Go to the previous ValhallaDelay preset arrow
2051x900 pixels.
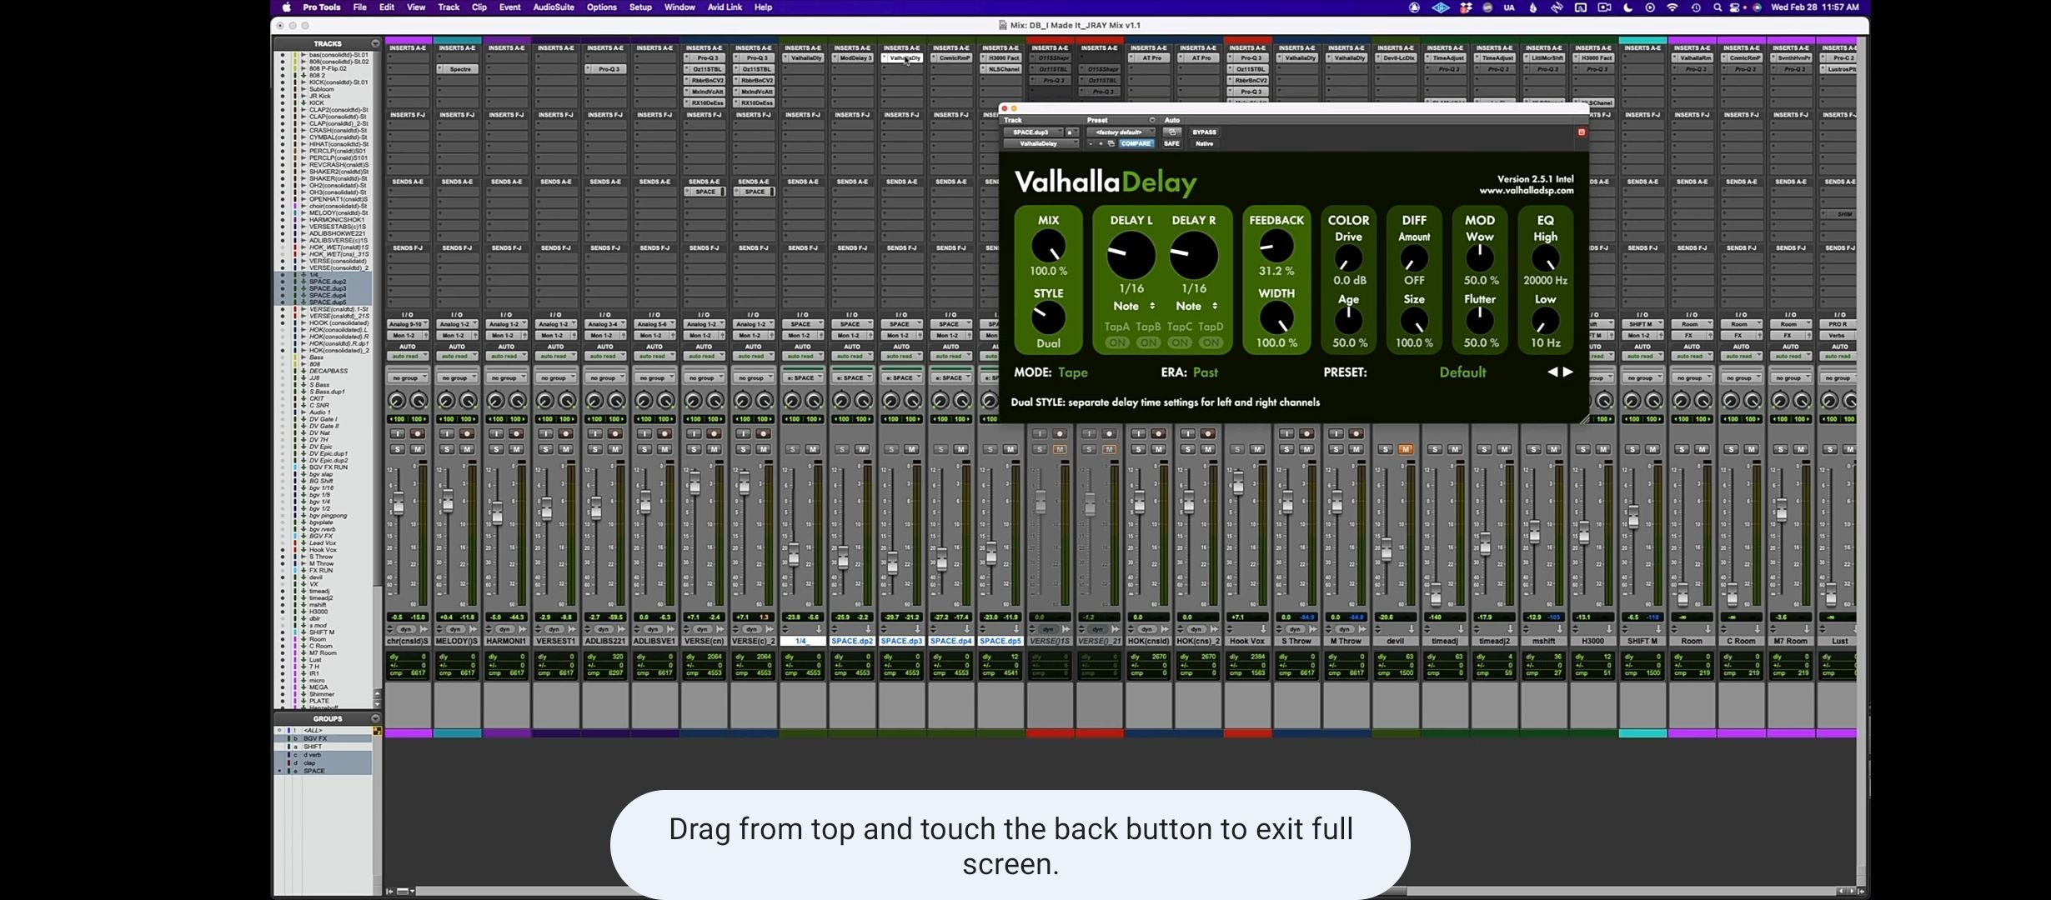(x=1552, y=372)
